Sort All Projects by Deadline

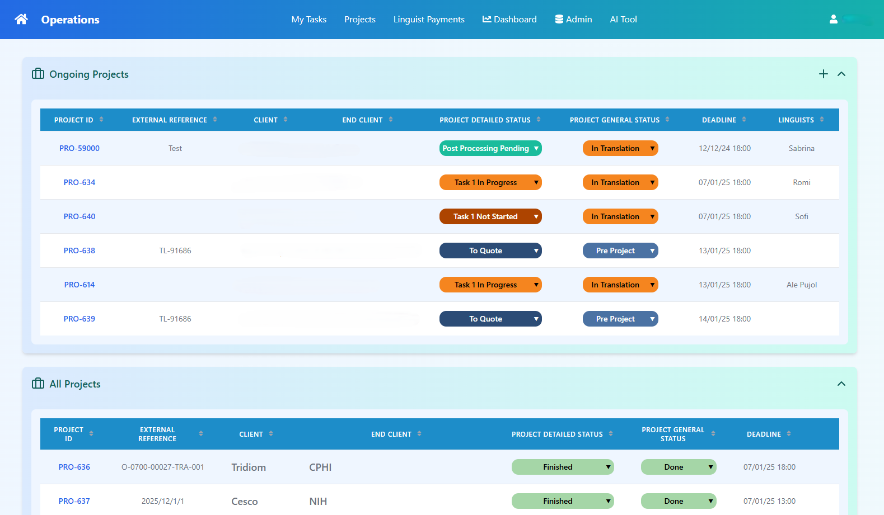tap(789, 434)
